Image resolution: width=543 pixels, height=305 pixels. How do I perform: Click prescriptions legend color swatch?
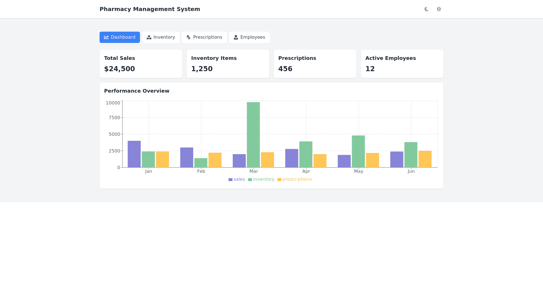coord(279,180)
